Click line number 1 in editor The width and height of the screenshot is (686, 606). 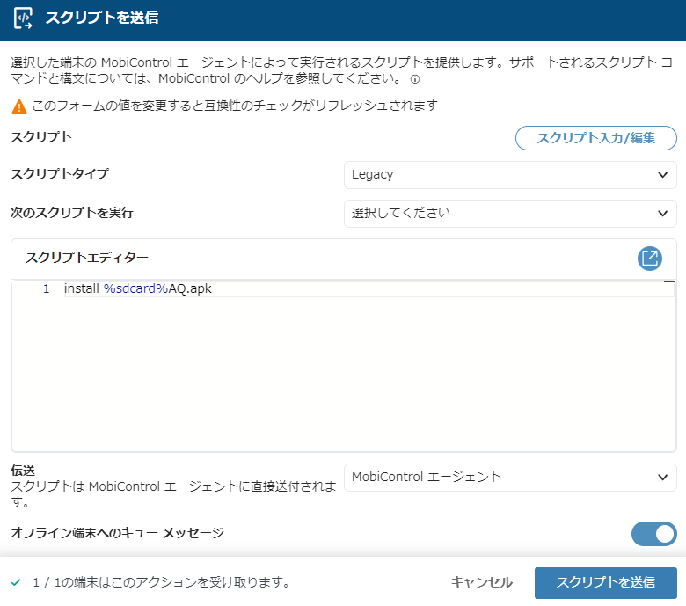tap(46, 288)
